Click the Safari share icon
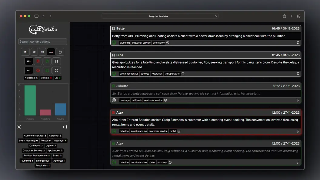The image size is (320, 180). coord(285,16)
